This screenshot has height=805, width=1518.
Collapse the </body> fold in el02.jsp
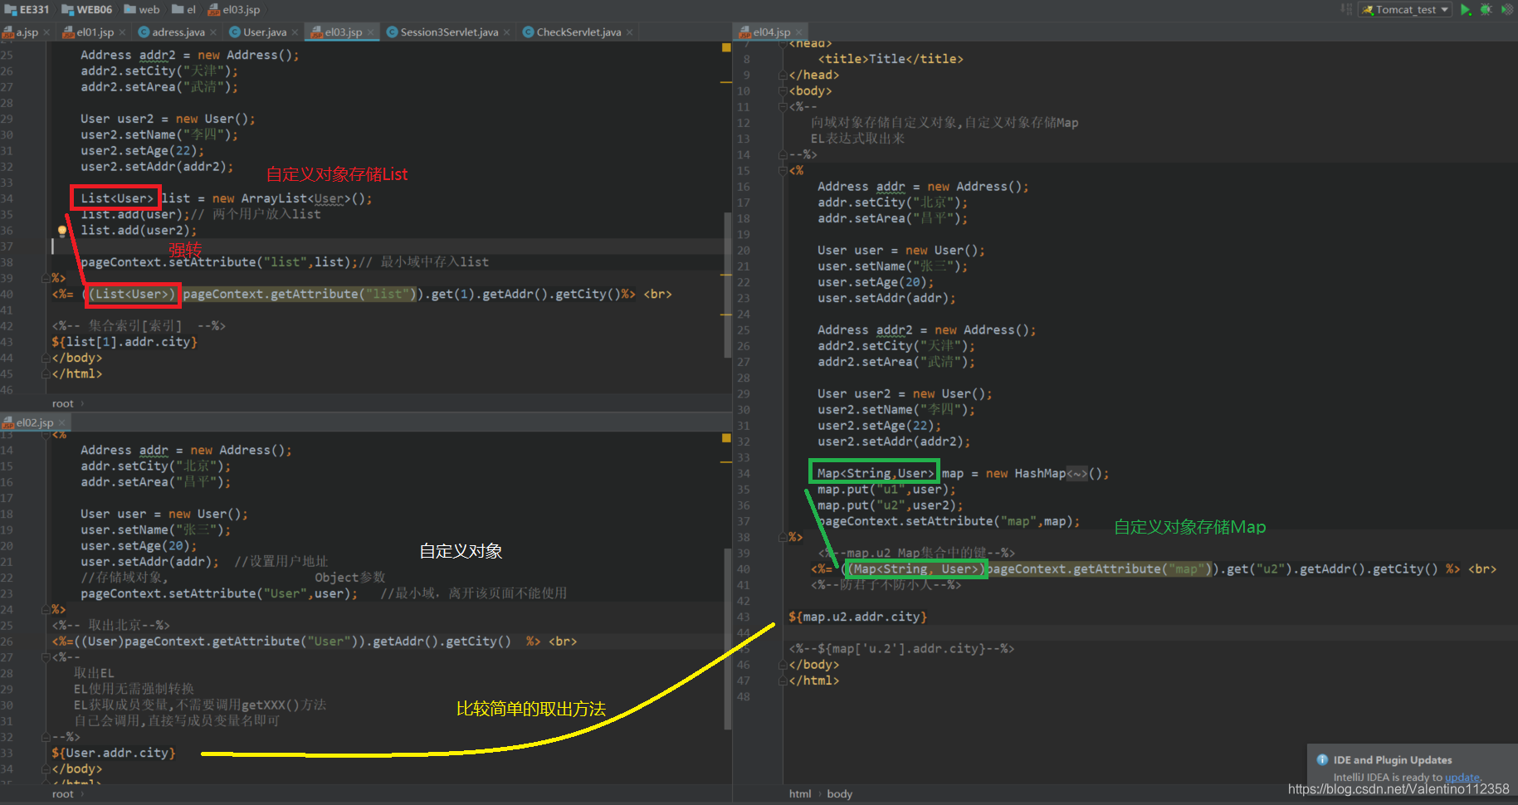(x=46, y=768)
